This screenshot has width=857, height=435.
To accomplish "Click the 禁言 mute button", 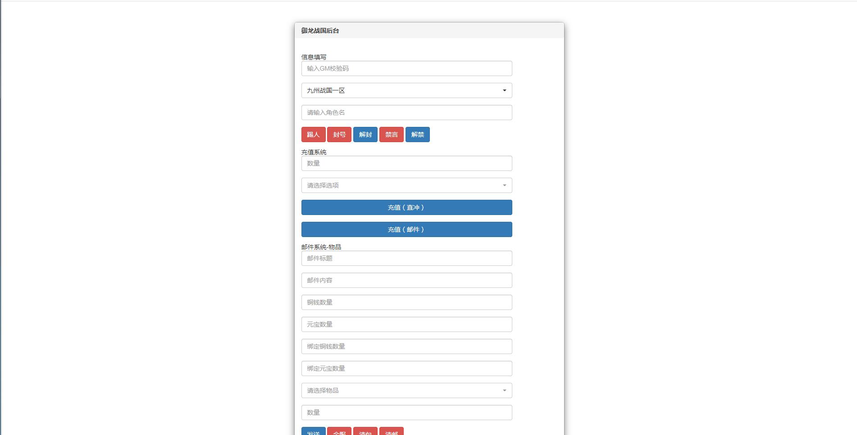I will [x=392, y=135].
